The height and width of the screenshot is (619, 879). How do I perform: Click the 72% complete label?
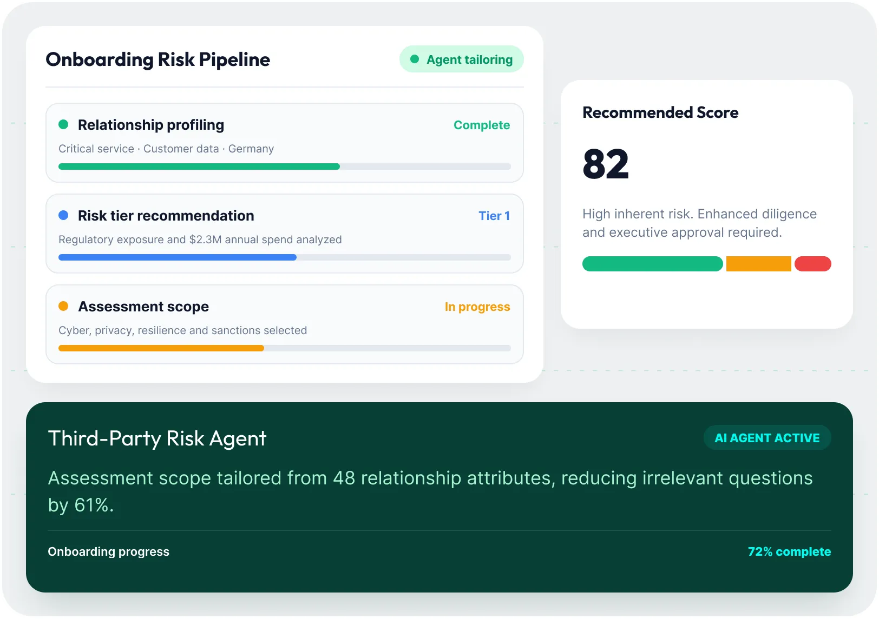(790, 551)
